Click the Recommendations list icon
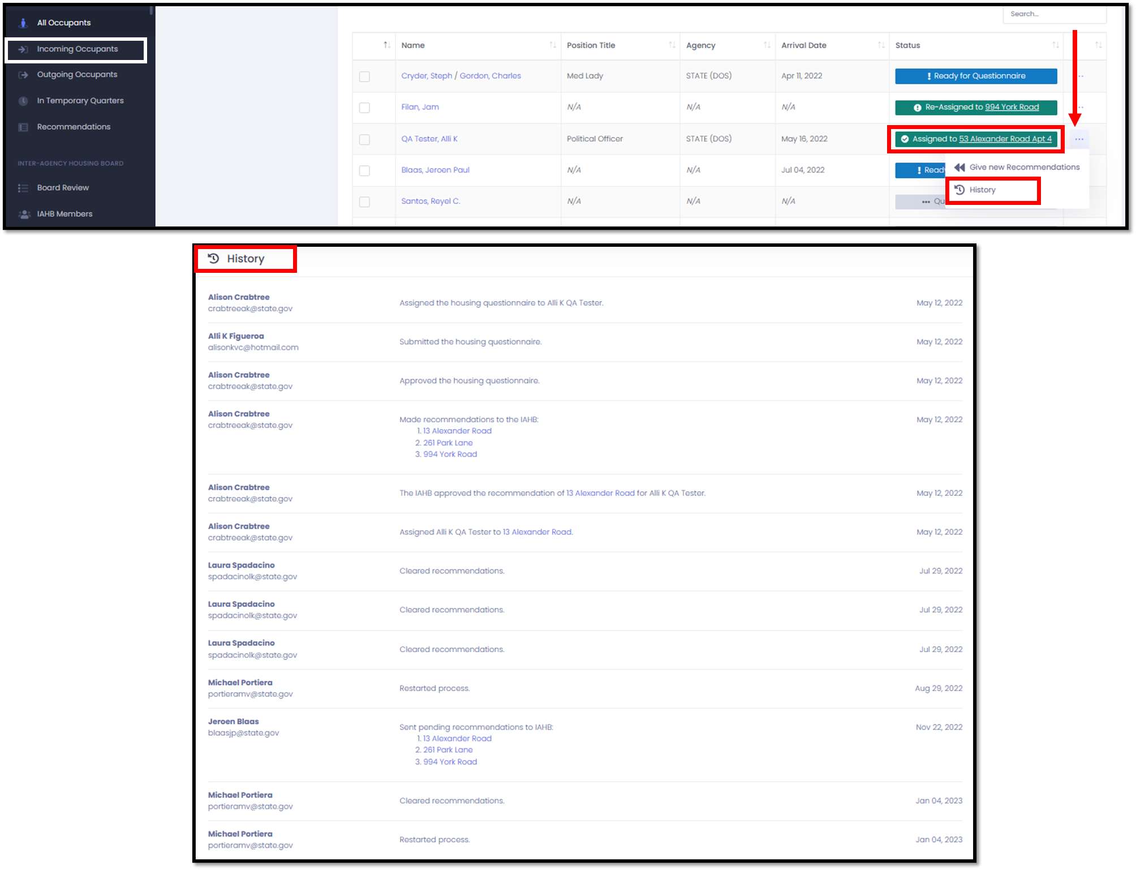 click(x=23, y=127)
